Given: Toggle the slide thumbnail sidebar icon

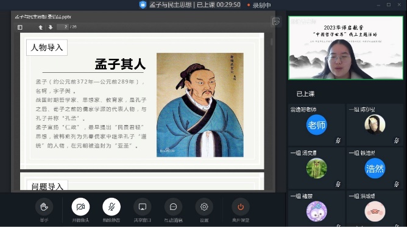Looking at the screenshot, I should (x=20, y=27).
